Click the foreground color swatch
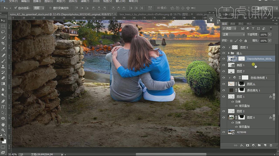This screenshot has height=156, width=279. pos(2,139)
